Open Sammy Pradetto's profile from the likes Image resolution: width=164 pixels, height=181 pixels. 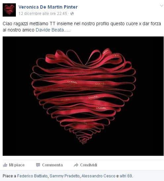[x=64, y=176]
